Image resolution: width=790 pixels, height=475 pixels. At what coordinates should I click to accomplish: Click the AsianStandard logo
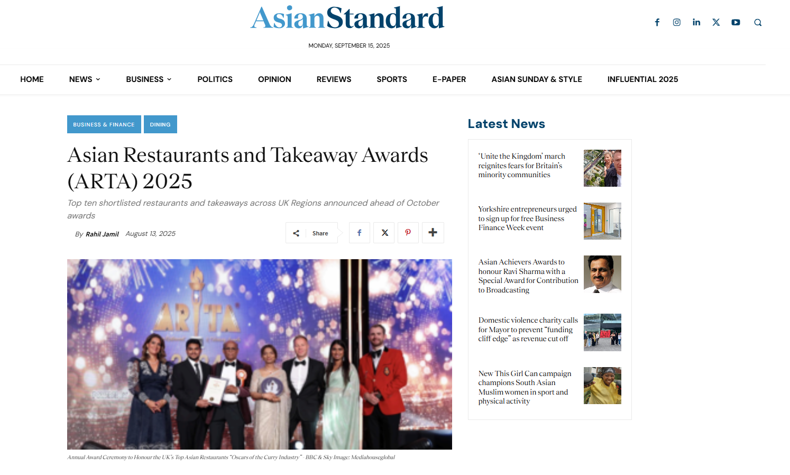pyautogui.click(x=347, y=18)
